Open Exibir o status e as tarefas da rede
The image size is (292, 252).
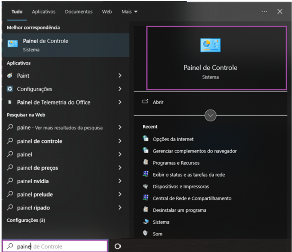coord(189,175)
